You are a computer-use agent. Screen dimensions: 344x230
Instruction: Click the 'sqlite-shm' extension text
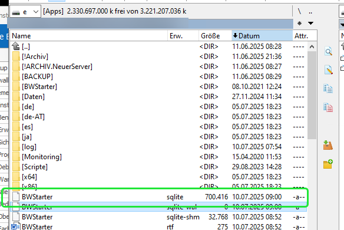(x=183, y=217)
